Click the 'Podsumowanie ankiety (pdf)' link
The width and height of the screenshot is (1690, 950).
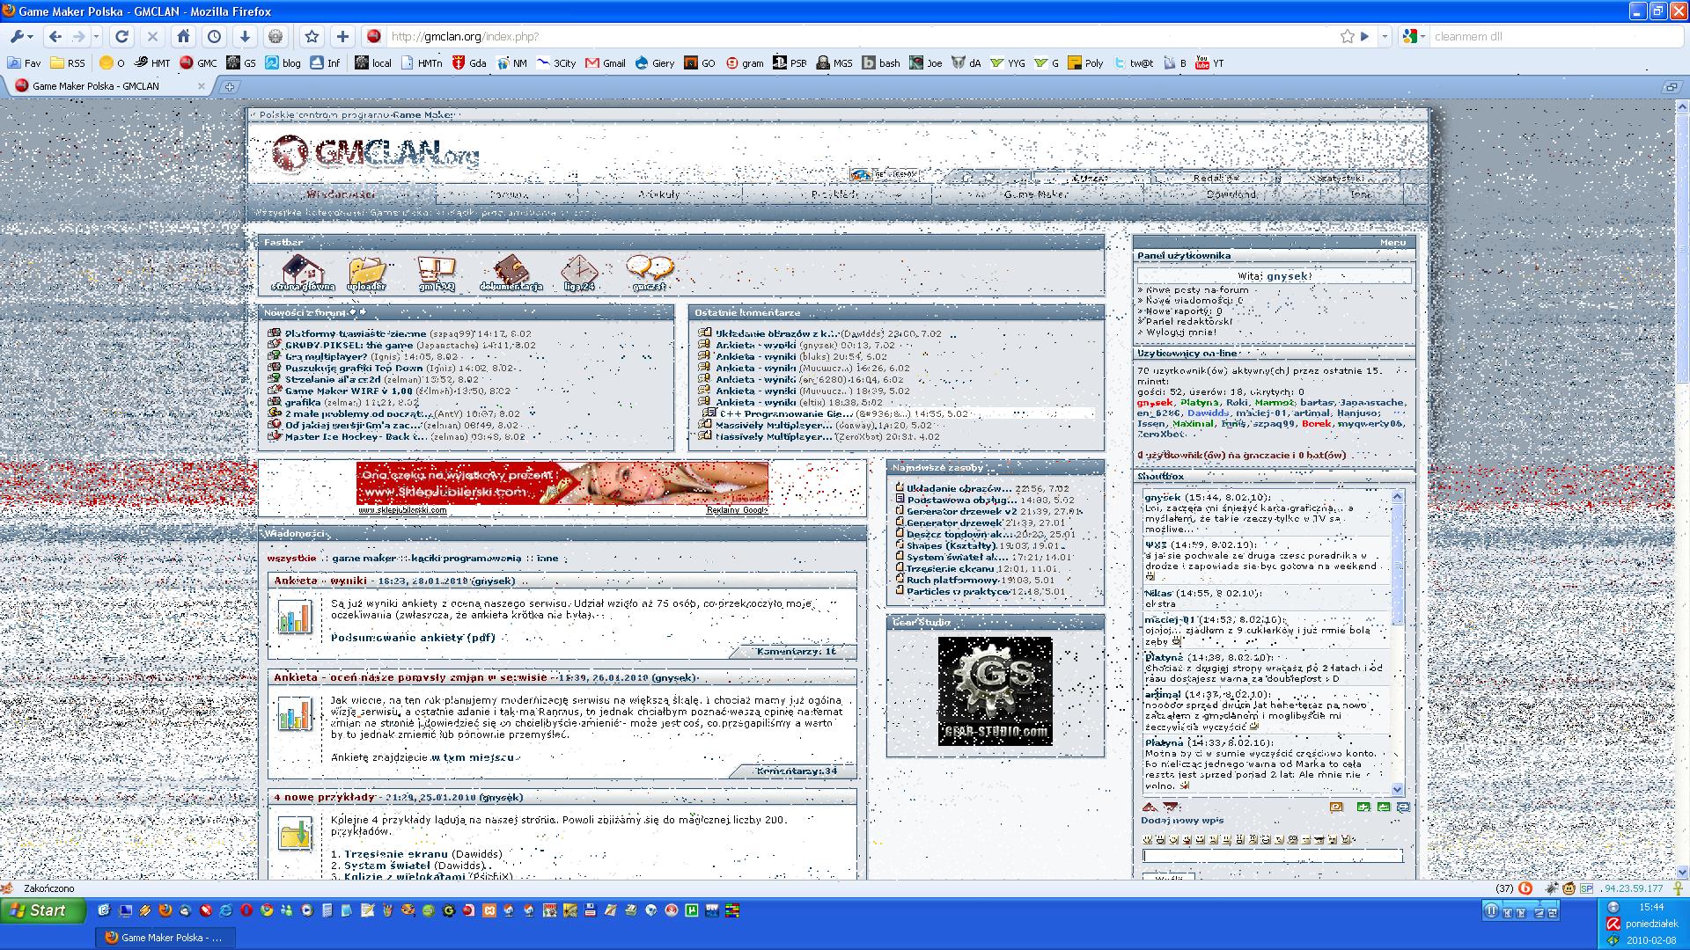pos(413,638)
